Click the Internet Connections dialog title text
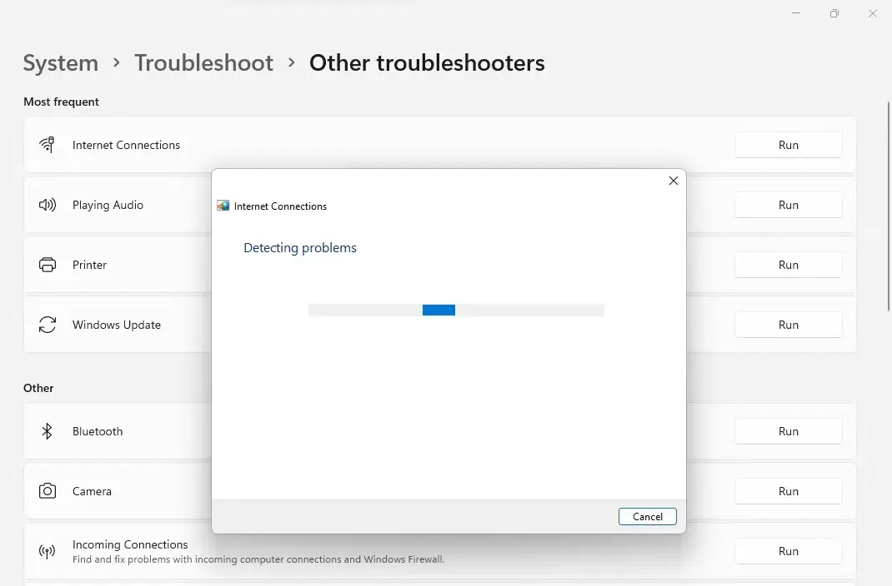892x586 pixels. 280,206
